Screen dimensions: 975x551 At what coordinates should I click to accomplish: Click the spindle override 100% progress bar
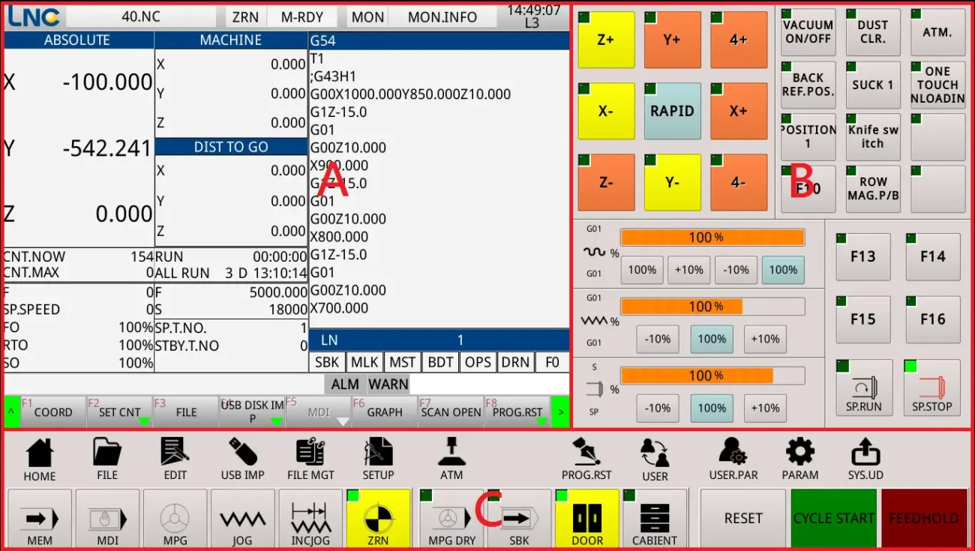712,376
